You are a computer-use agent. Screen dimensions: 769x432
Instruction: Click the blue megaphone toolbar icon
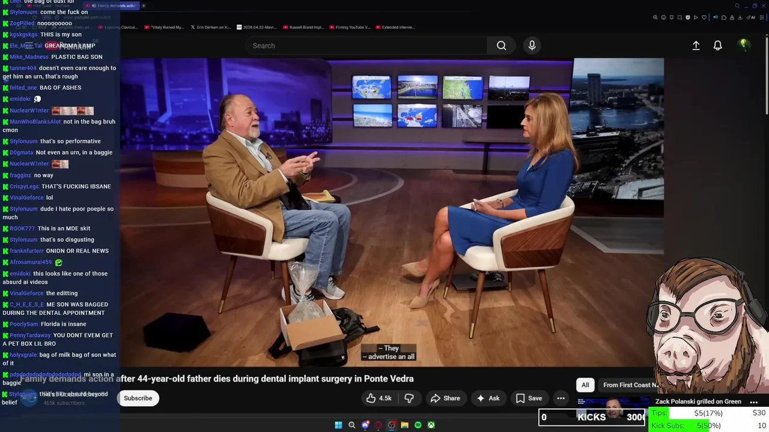[x=716, y=17]
